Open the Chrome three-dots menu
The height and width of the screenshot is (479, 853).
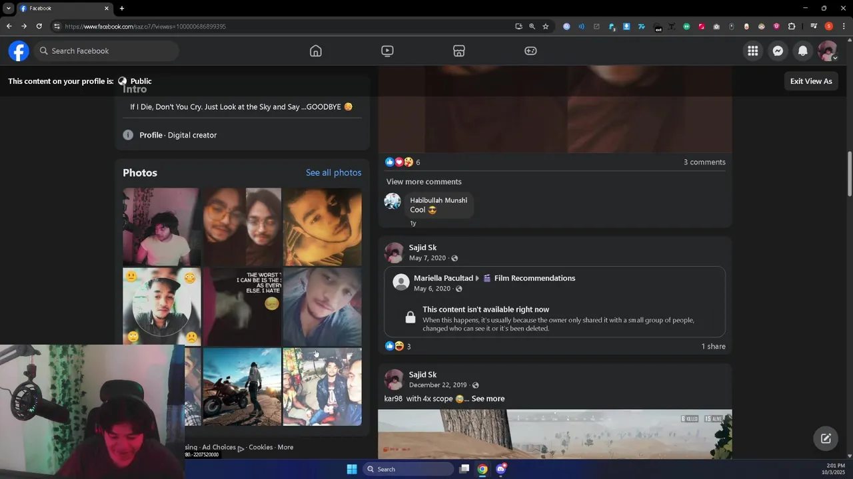[x=844, y=27]
